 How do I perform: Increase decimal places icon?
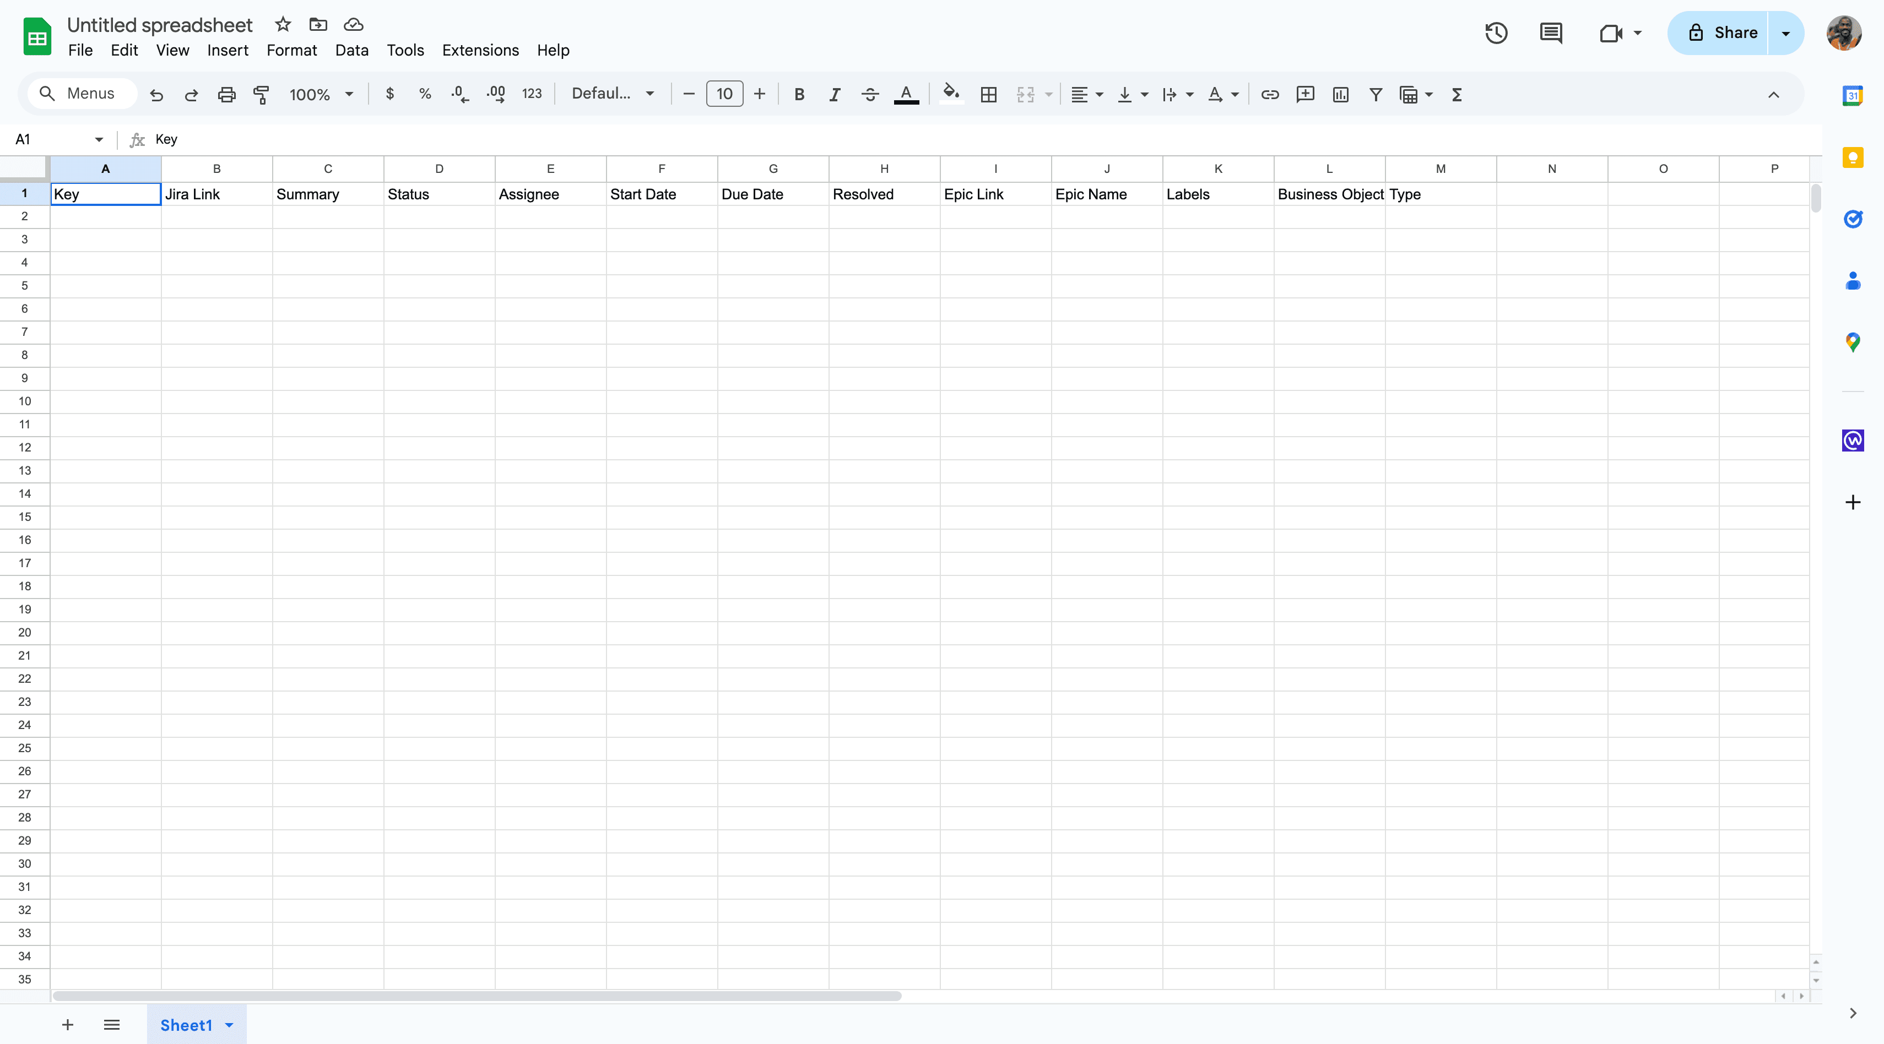[496, 94]
